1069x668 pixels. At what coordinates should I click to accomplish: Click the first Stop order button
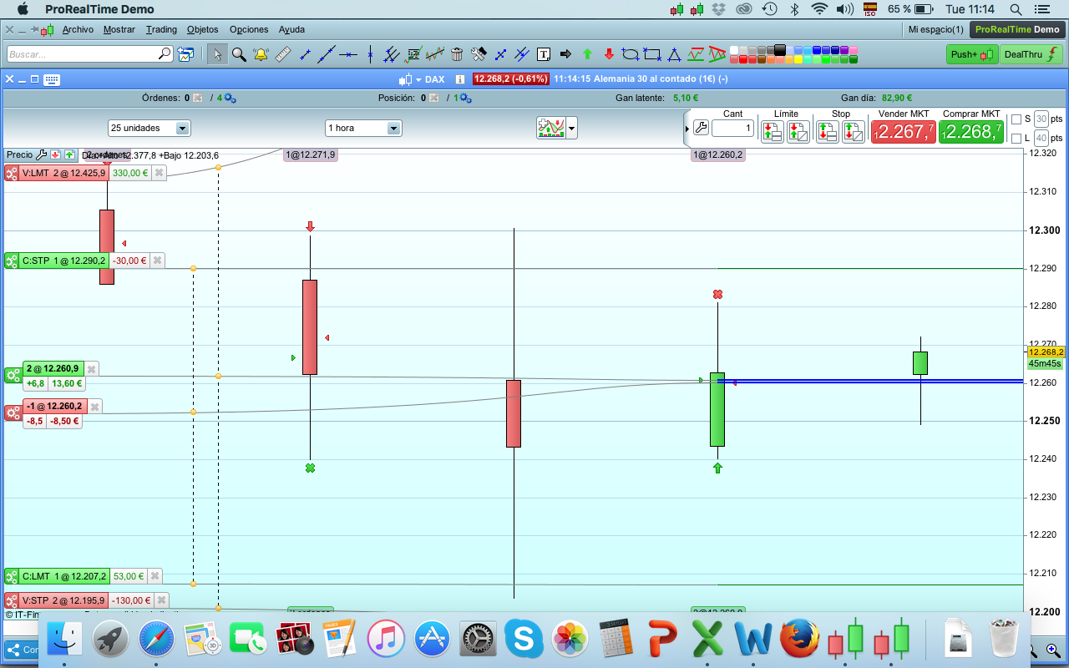[x=827, y=131]
